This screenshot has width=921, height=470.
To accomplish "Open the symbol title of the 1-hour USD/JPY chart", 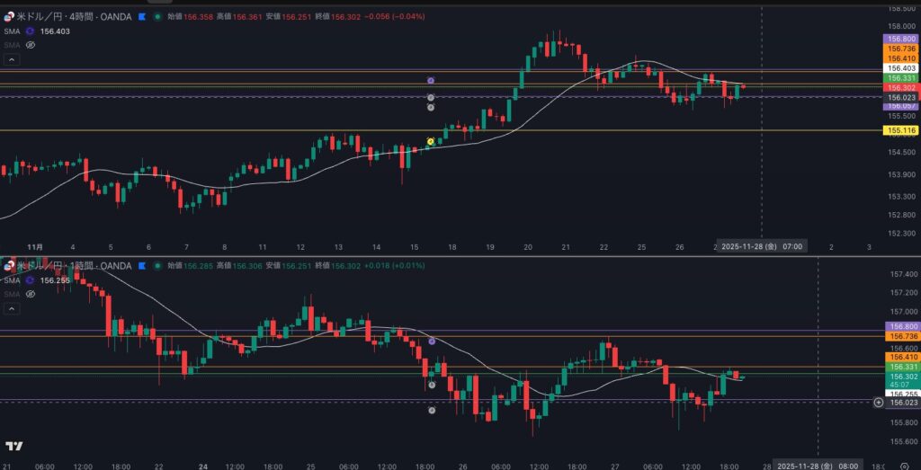I will point(74,266).
